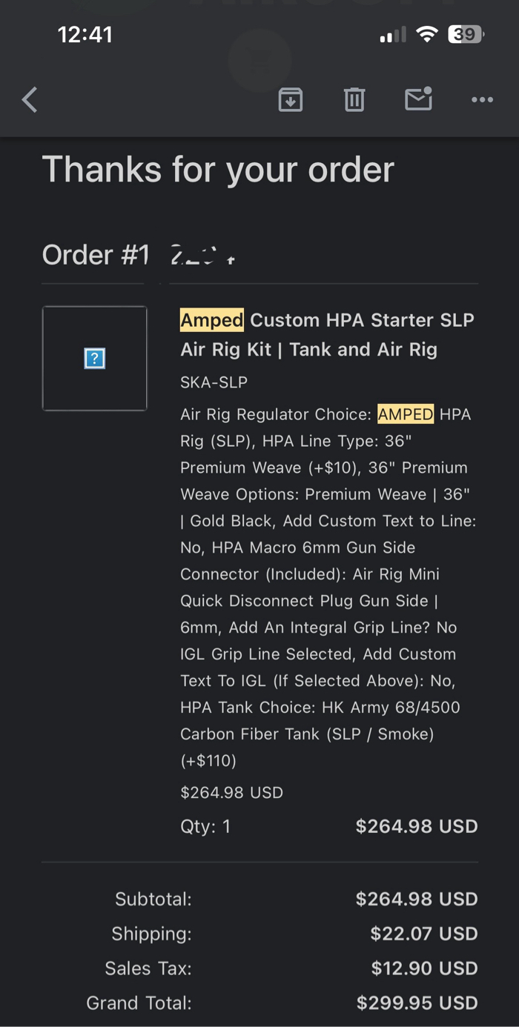Image resolution: width=519 pixels, height=1027 pixels.
Task: Open the Amped Custom HPA Starter product title
Action: [327, 335]
